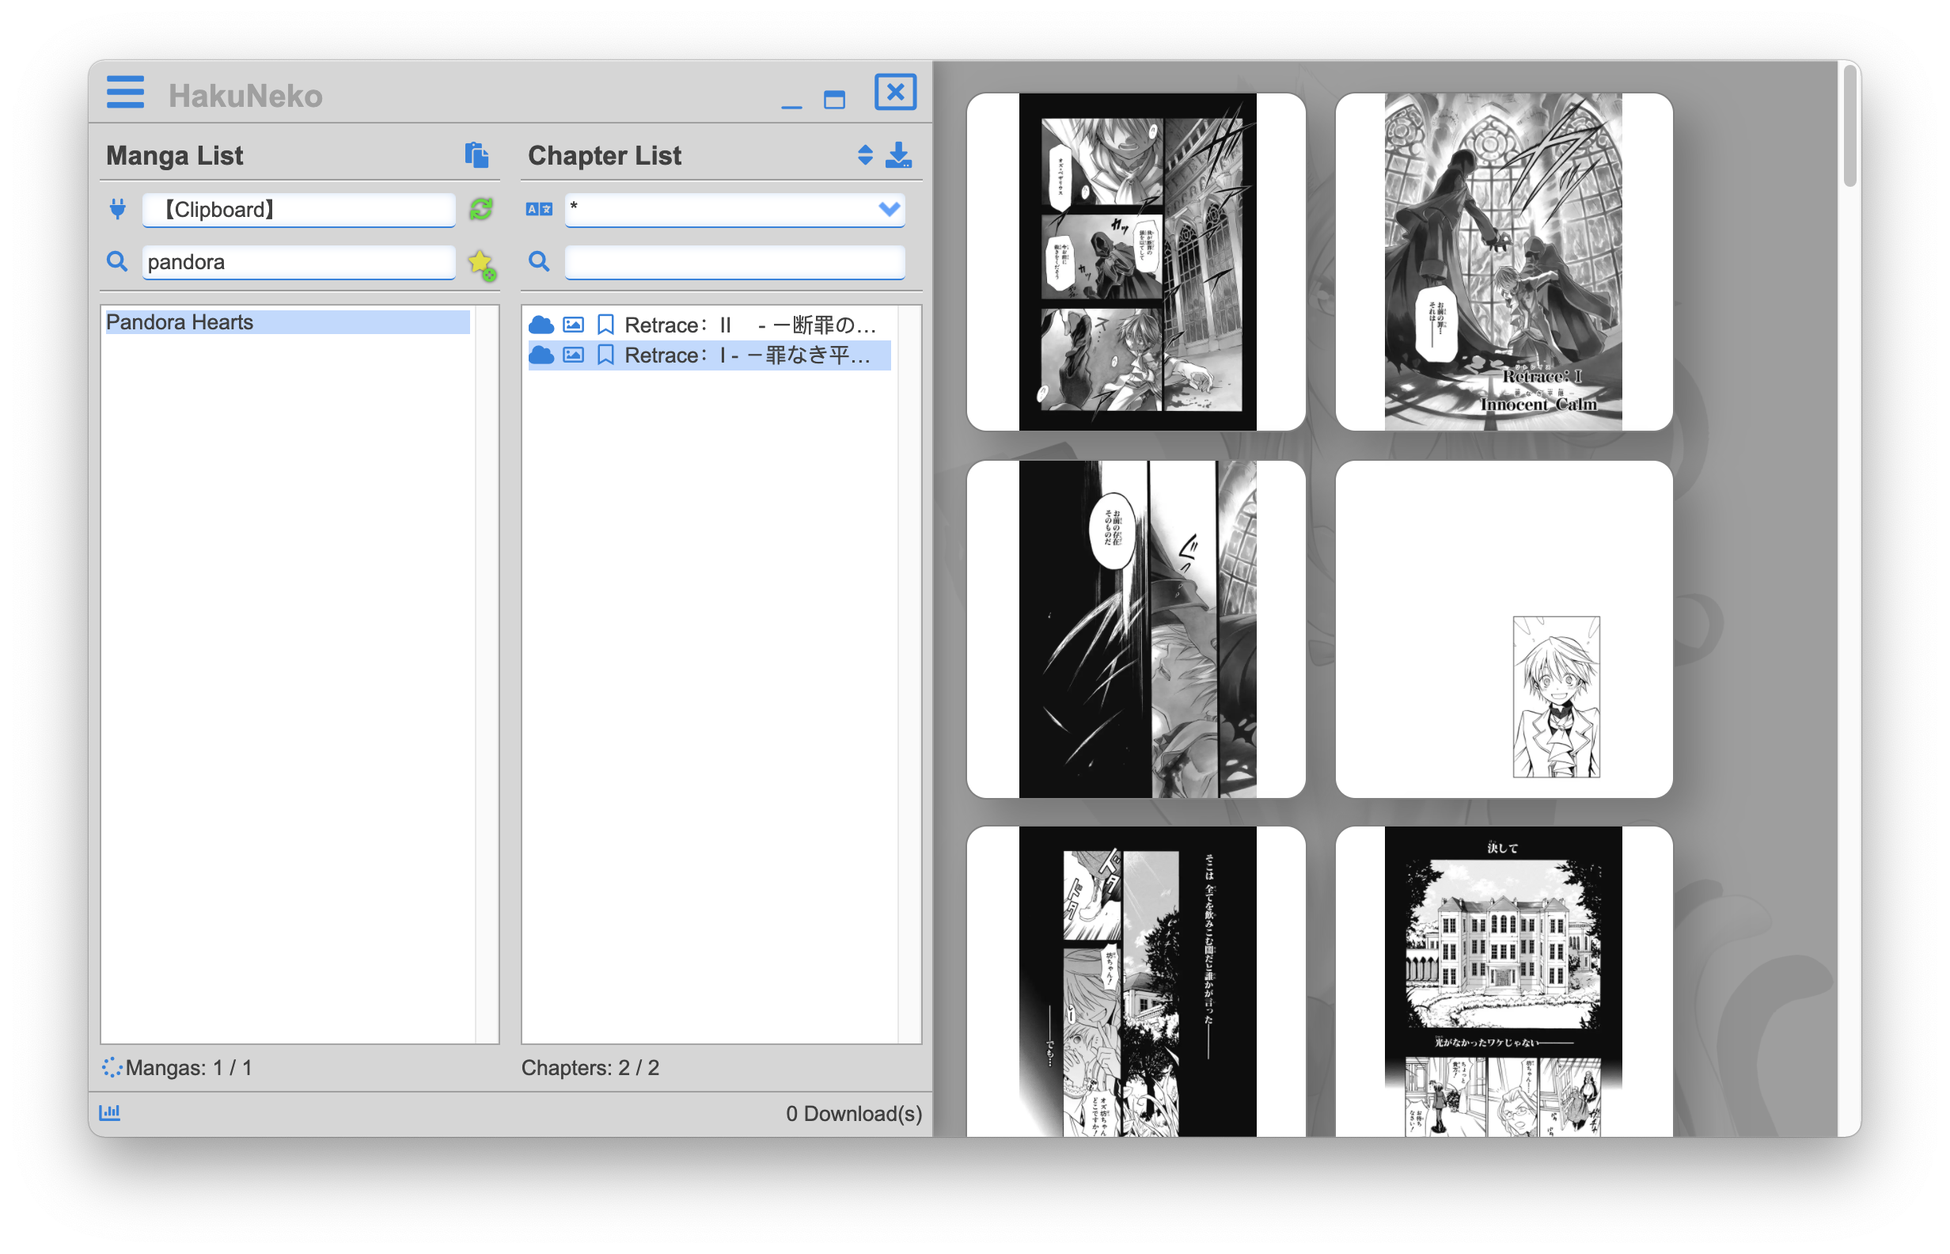
Task: Click the paste clipboard icon in Manga List
Action: point(476,154)
